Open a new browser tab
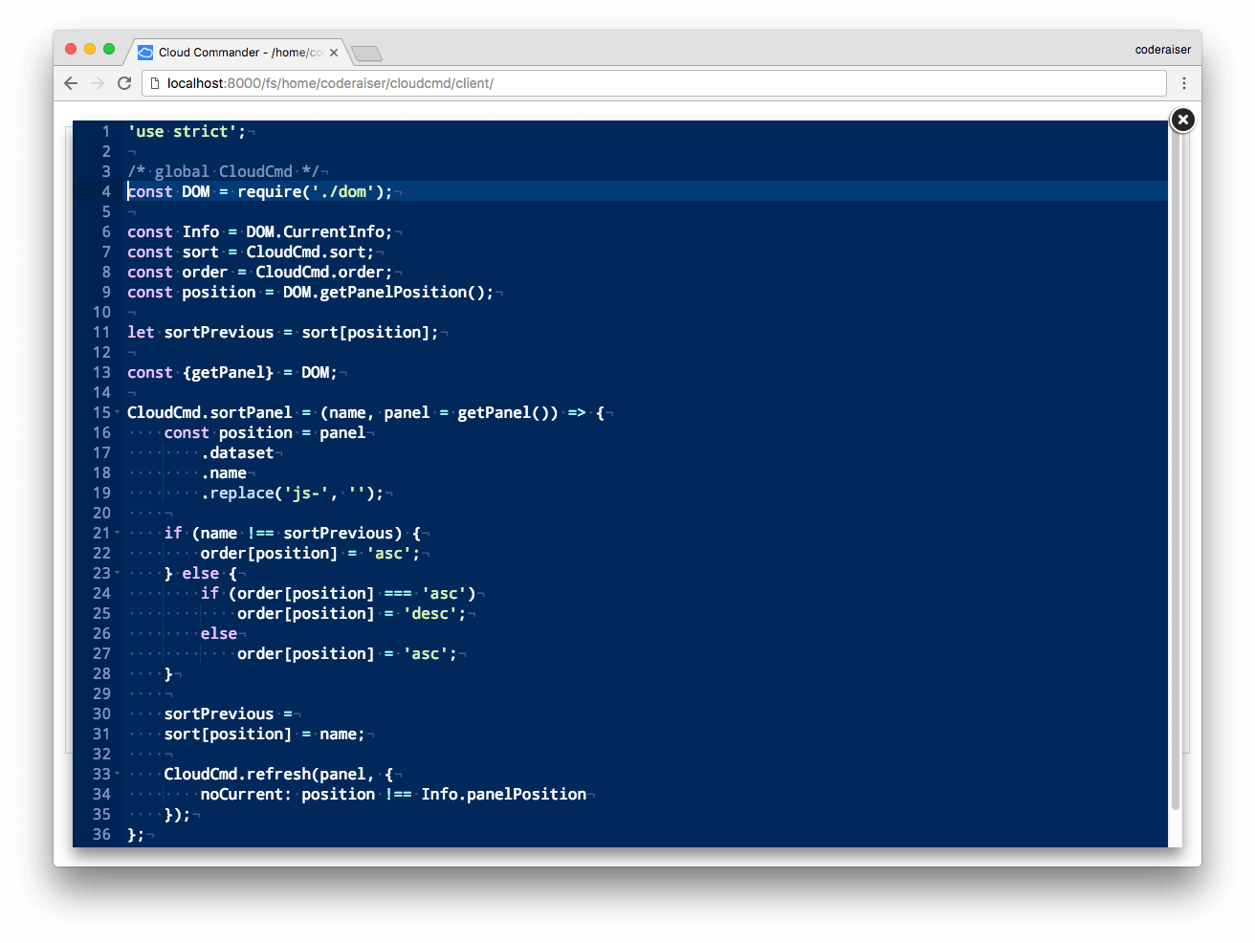Image resolution: width=1255 pixels, height=943 pixels. pos(366,53)
